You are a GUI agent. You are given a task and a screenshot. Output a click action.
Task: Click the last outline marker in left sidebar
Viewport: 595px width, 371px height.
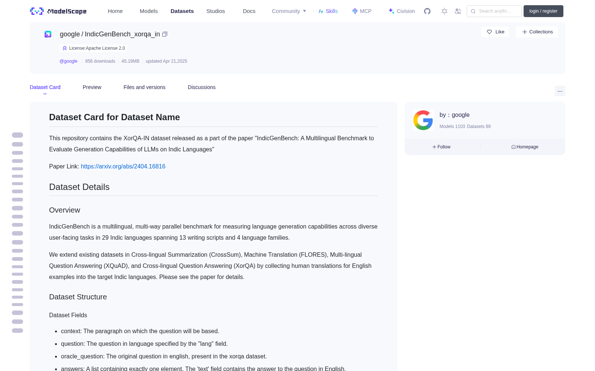coord(17,331)
